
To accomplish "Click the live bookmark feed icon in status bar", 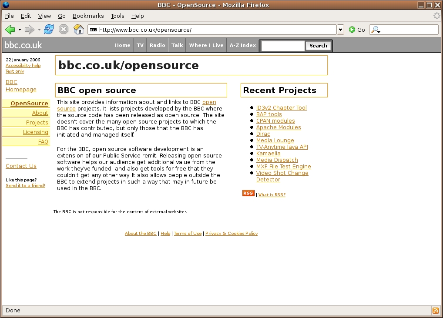I will tap(435, 310).
